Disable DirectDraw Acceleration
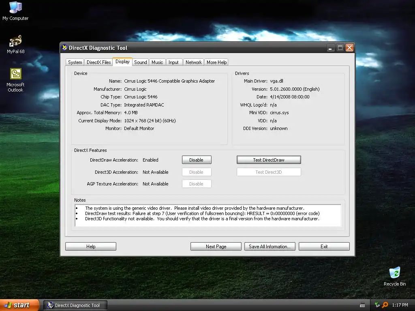Viewport: 415px width, 311px height. pyautogui.click(x=197, y=160)
